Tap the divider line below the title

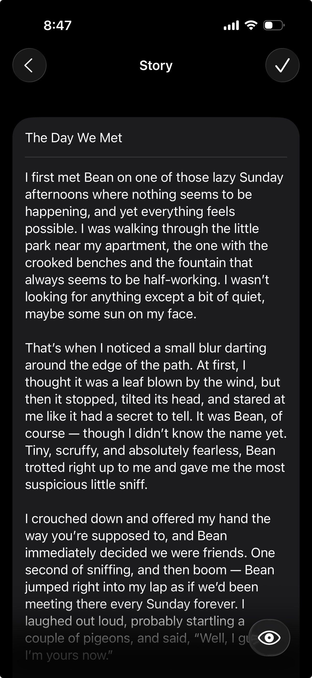tap(156, 157)
